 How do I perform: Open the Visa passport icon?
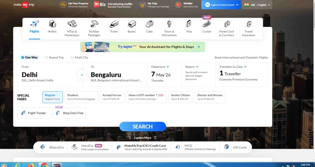coord(189,24)
